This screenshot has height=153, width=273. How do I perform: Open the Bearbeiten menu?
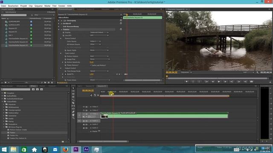pos(13,6)
